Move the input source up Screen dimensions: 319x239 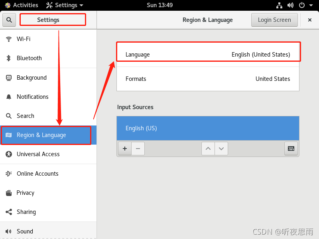tap(208, 149)
